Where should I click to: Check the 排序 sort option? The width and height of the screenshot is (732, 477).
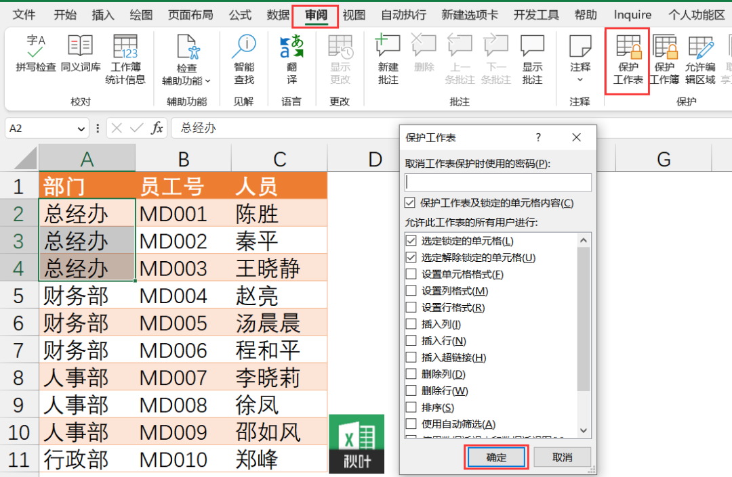pos(411,407)
